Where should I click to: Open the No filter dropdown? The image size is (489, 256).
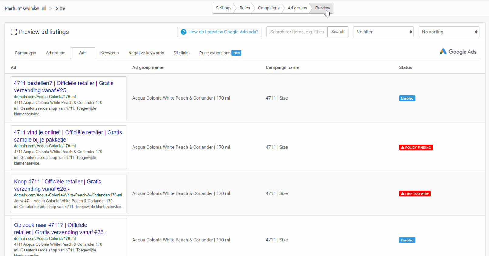click(x=383, y=32)
